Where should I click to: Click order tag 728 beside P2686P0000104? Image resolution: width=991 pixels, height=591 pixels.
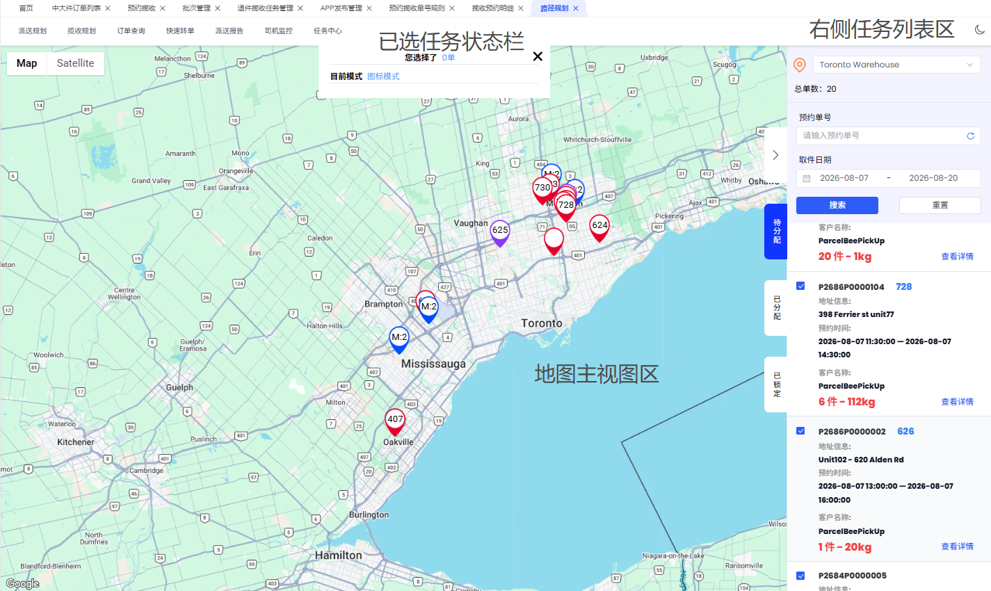point(903,286)
